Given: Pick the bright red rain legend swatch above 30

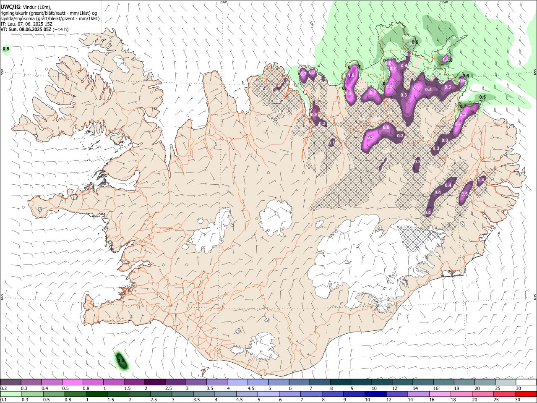Looking at the screenshot, I should point(526,394).
